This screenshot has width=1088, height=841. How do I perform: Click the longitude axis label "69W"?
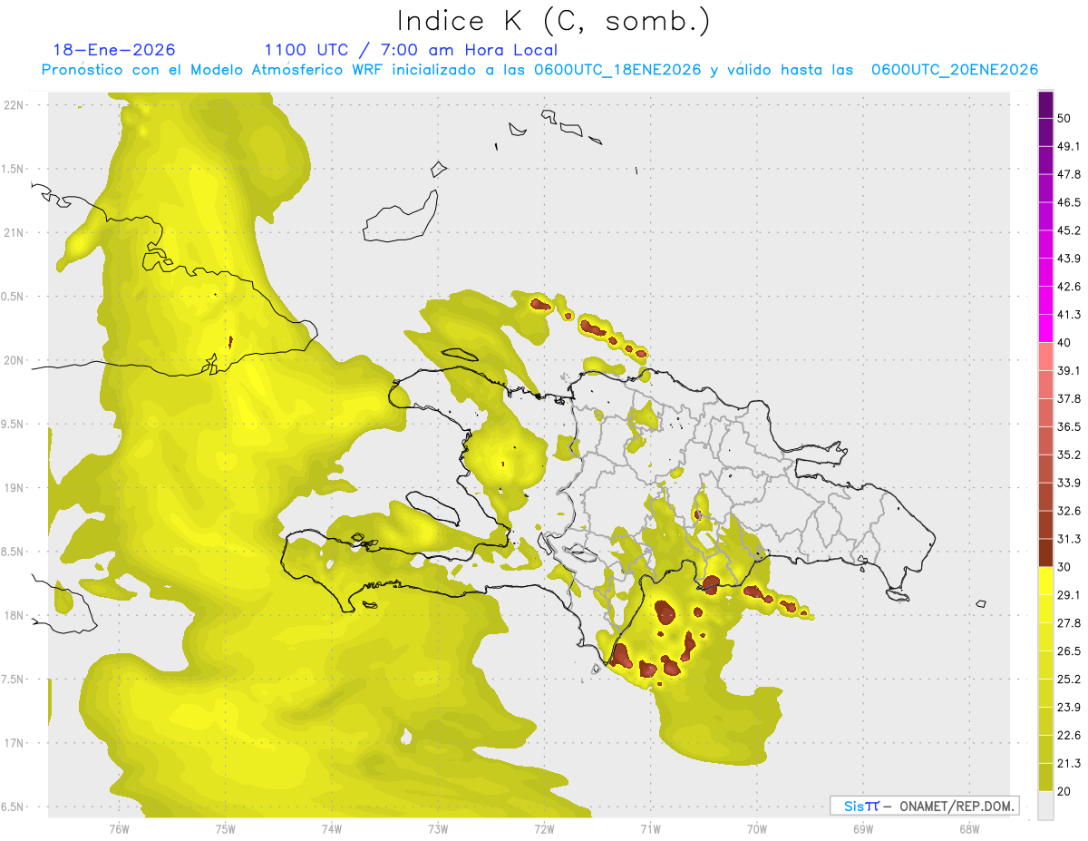863,829
